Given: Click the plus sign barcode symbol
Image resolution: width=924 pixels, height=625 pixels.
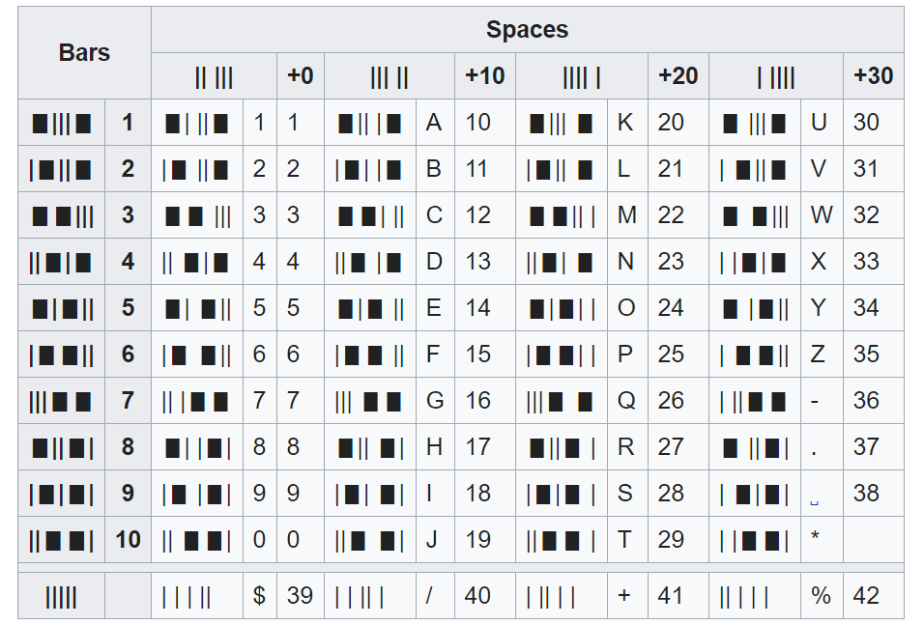Looking at the screenshot, I should 559,594.
